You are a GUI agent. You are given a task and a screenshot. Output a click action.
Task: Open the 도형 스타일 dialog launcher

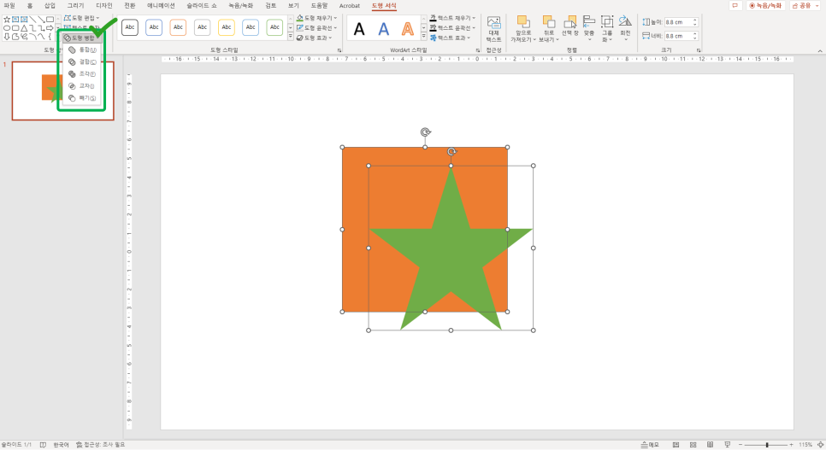click(339, 50)
